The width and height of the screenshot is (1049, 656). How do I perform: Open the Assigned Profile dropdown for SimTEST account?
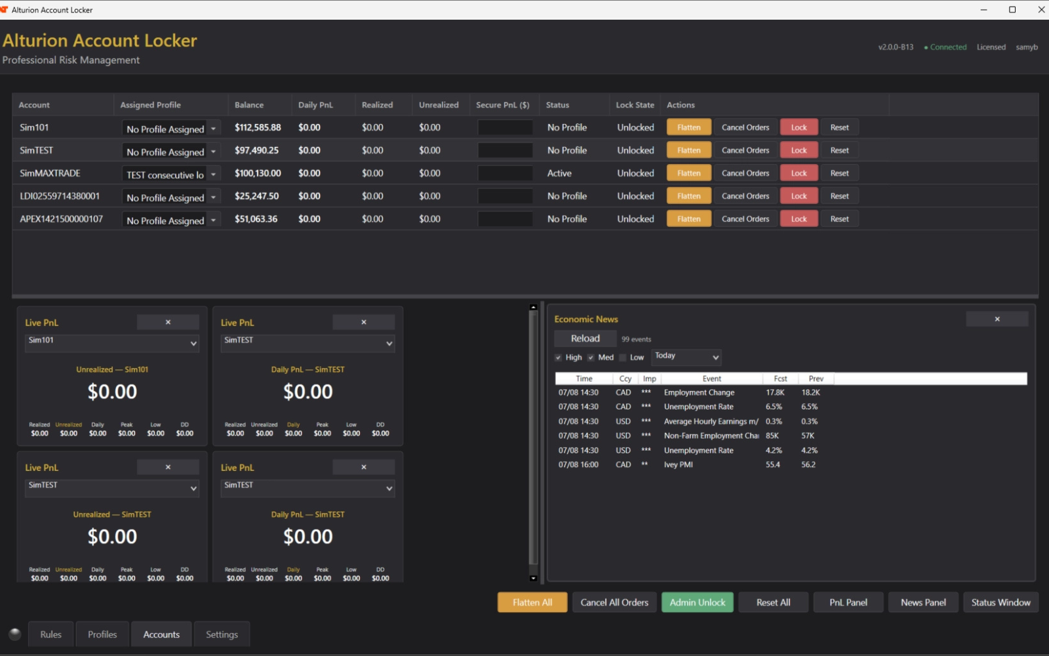171,152
